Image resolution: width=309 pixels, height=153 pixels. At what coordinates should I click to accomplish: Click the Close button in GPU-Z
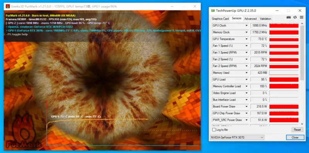point(295,137)
